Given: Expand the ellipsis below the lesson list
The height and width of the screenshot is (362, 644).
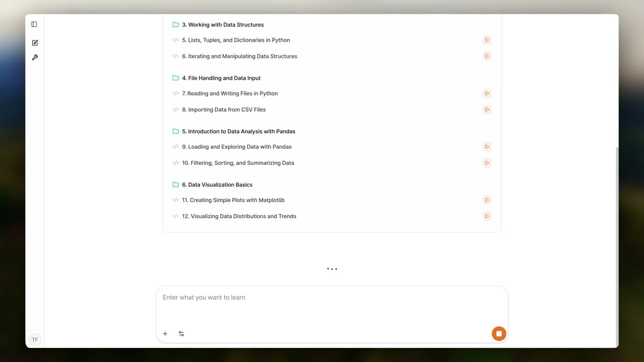Looking at the screenshot, I should (332, 268).
